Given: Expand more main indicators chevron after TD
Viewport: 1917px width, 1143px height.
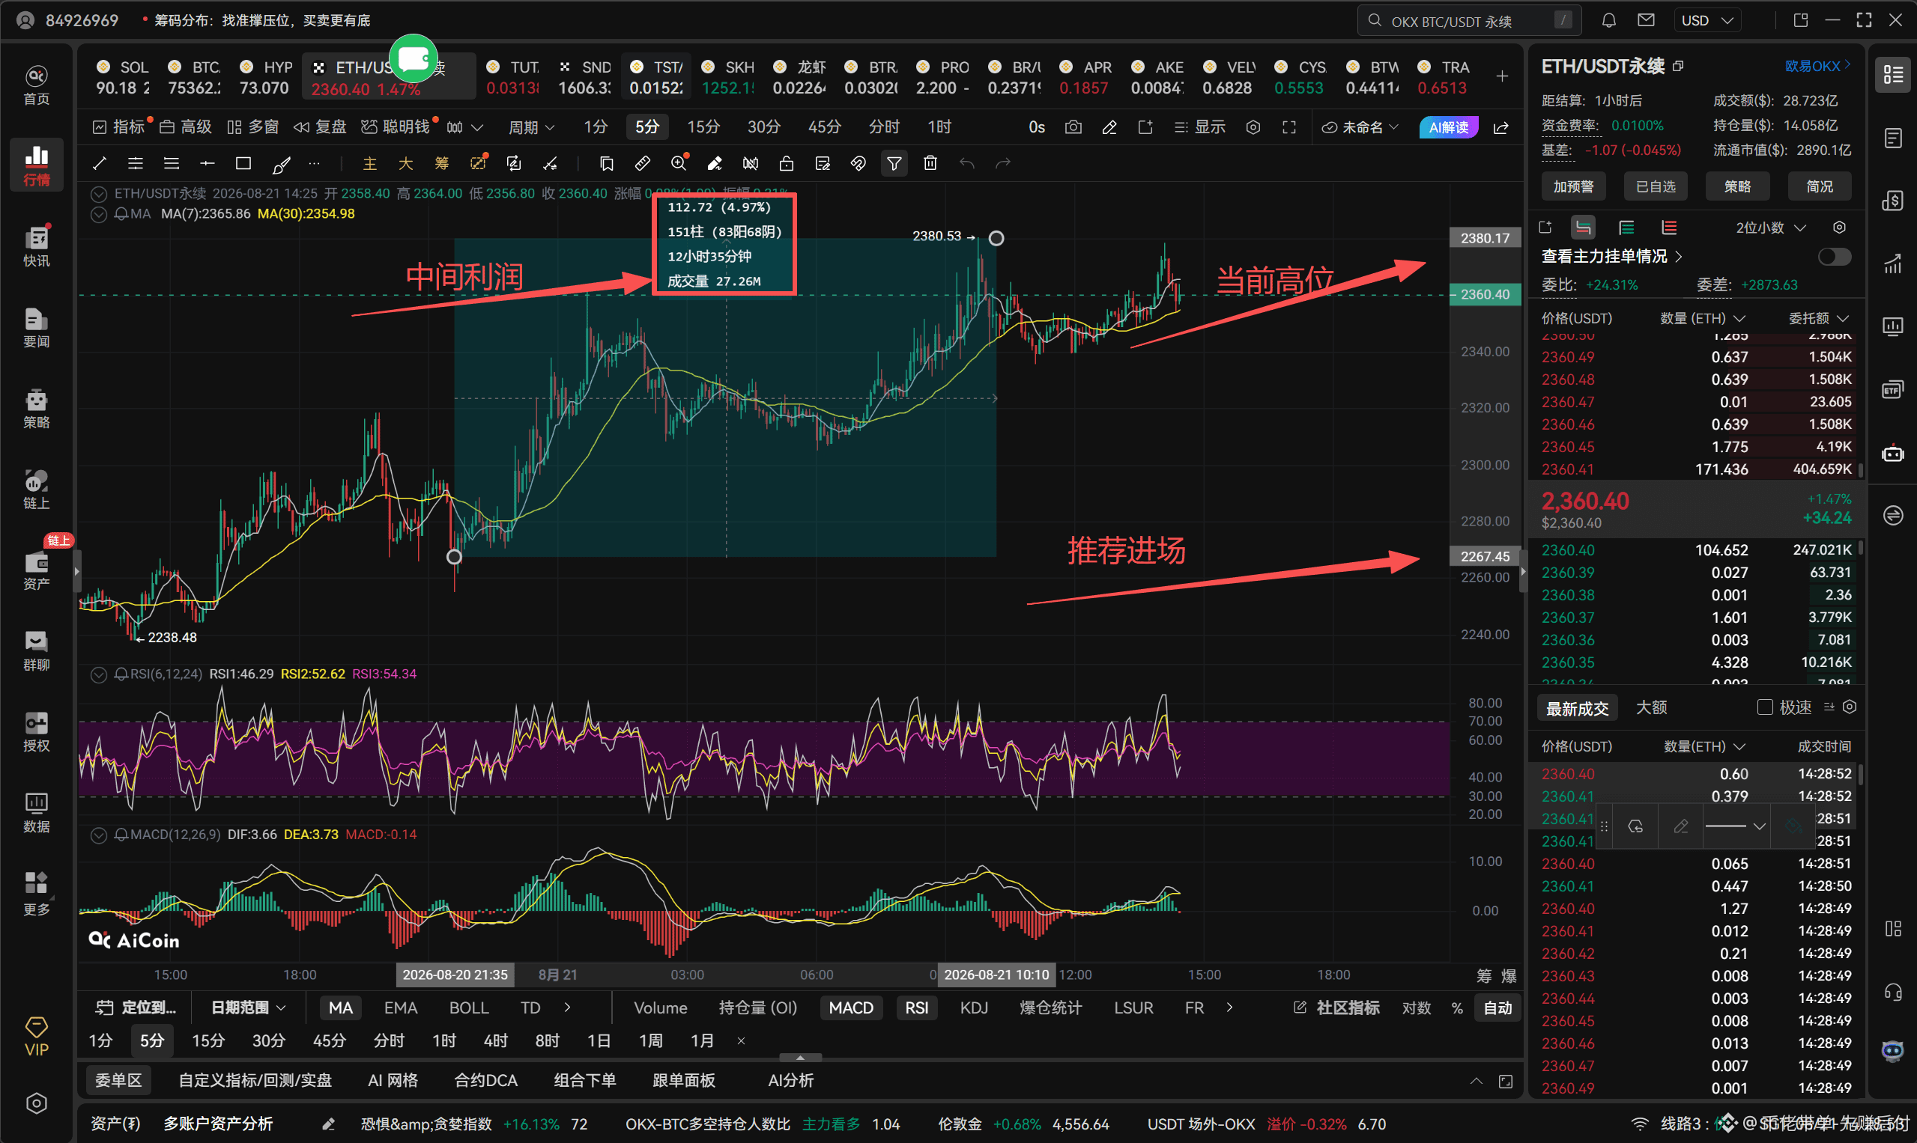Looking at the screenshot, I should point(568,1008).
